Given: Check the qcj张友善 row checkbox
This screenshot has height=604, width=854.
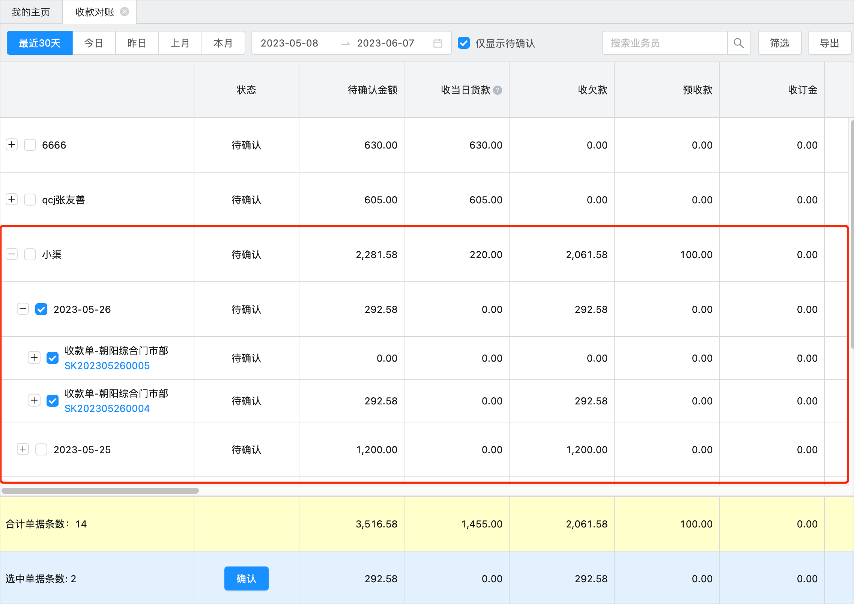Looking at the screenshot, I should pyautogui.click(x=30, y=200).
